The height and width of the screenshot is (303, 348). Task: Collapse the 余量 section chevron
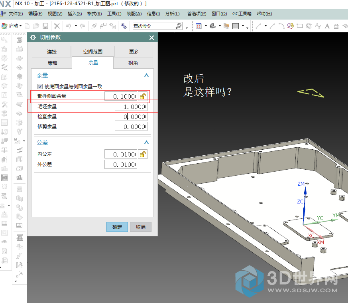click(146, 75)
